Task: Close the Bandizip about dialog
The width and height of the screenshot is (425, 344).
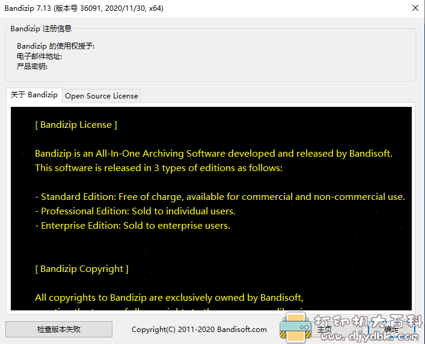Action: pos(415,8)
